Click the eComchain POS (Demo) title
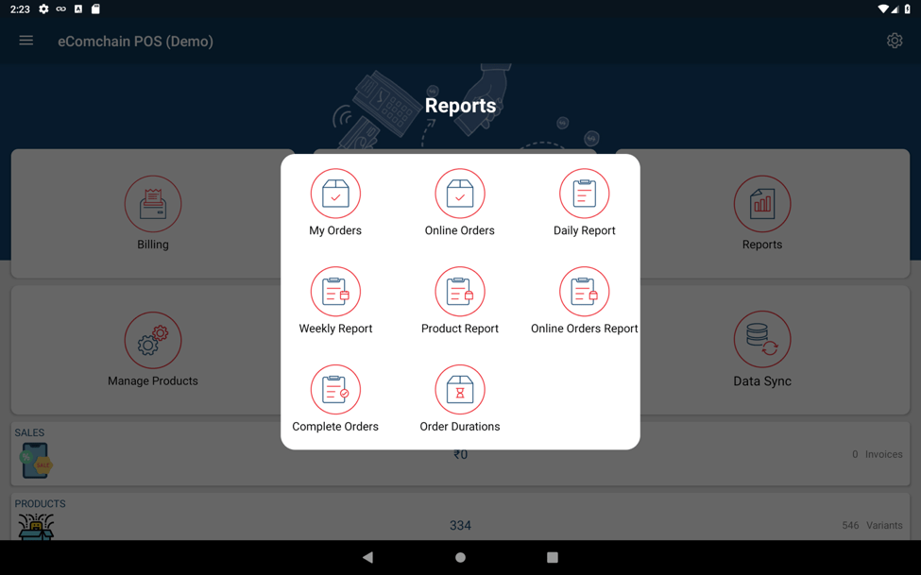The width and height of the screenshot is (921, 575). [135, 42]
